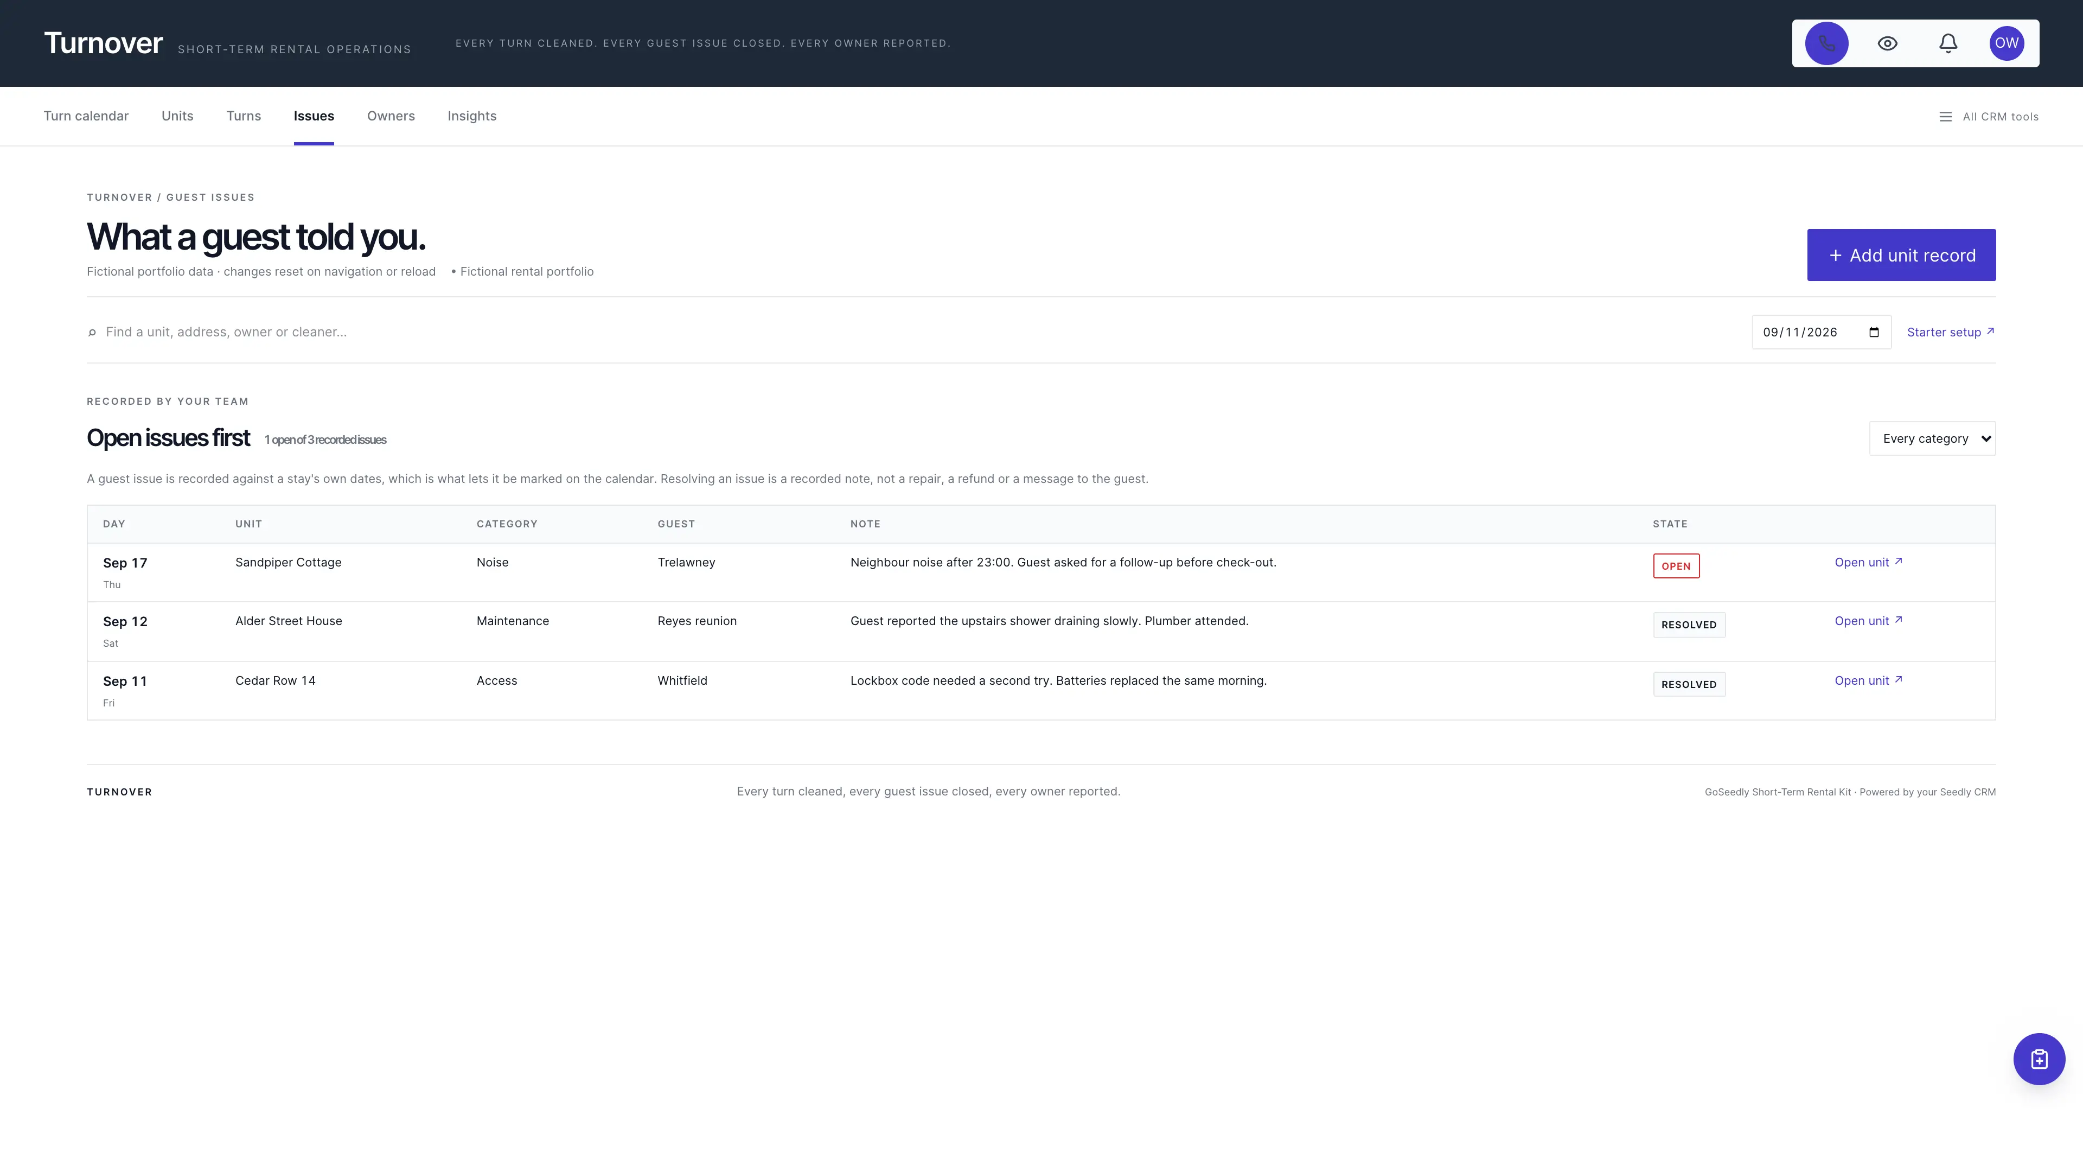This screenshot has height=1172, width=2083.
Task: Click the Turnover / Guest Issues breadcrumb
Action: tap(171, 198)
